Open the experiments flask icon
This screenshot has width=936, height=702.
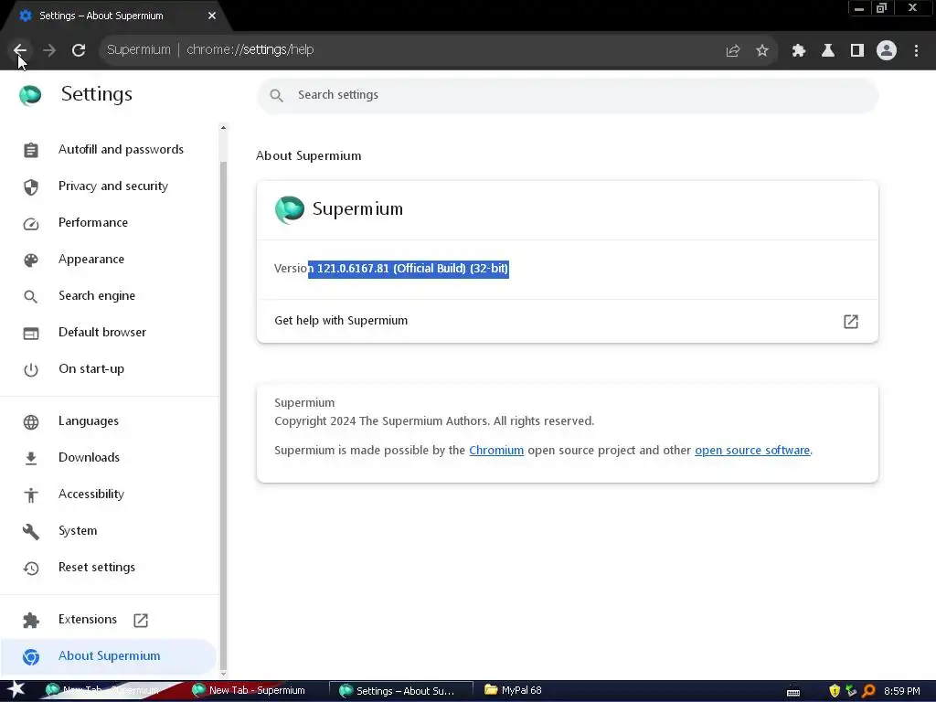tap(828, 51)
